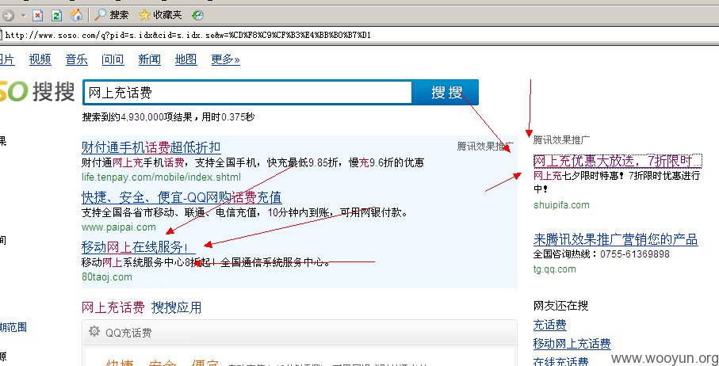Click the blue 搜搜 search button
Screen dimensions: 719x366
point(446,92)
